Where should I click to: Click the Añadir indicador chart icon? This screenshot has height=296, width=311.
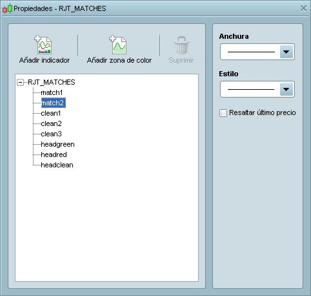43,45
